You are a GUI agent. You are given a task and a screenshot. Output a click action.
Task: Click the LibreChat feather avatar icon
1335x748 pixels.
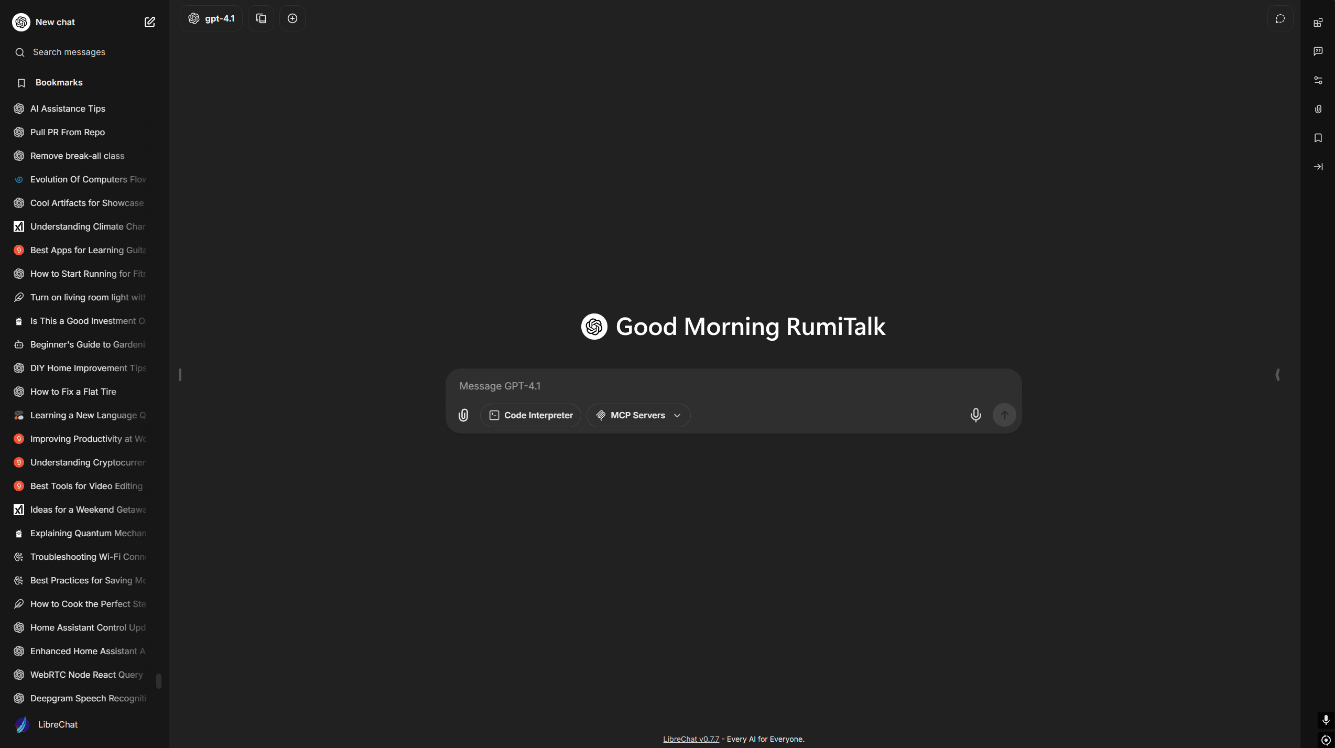click(22, 724)
